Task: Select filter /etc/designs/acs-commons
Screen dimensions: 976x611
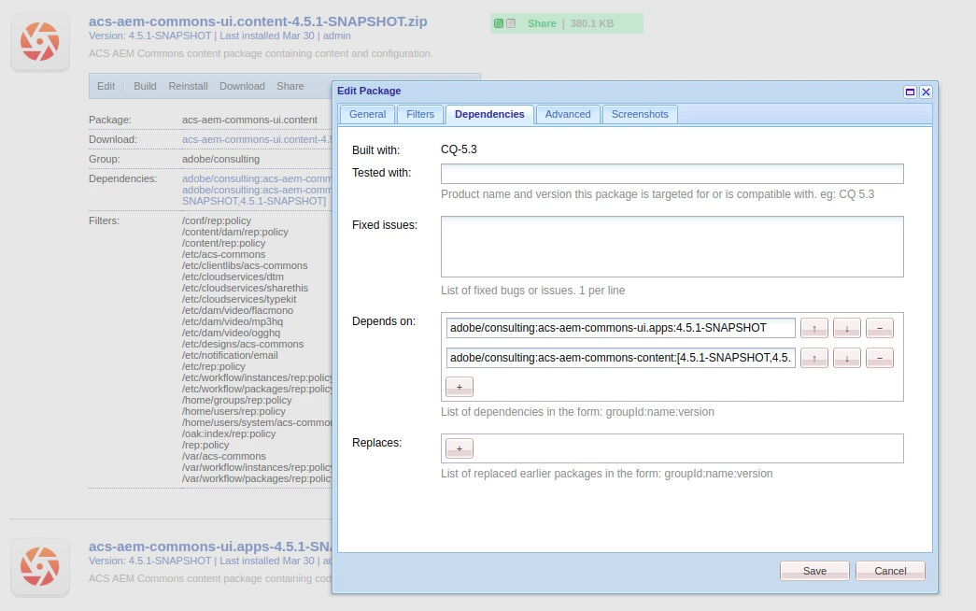Action: point(243,344)
